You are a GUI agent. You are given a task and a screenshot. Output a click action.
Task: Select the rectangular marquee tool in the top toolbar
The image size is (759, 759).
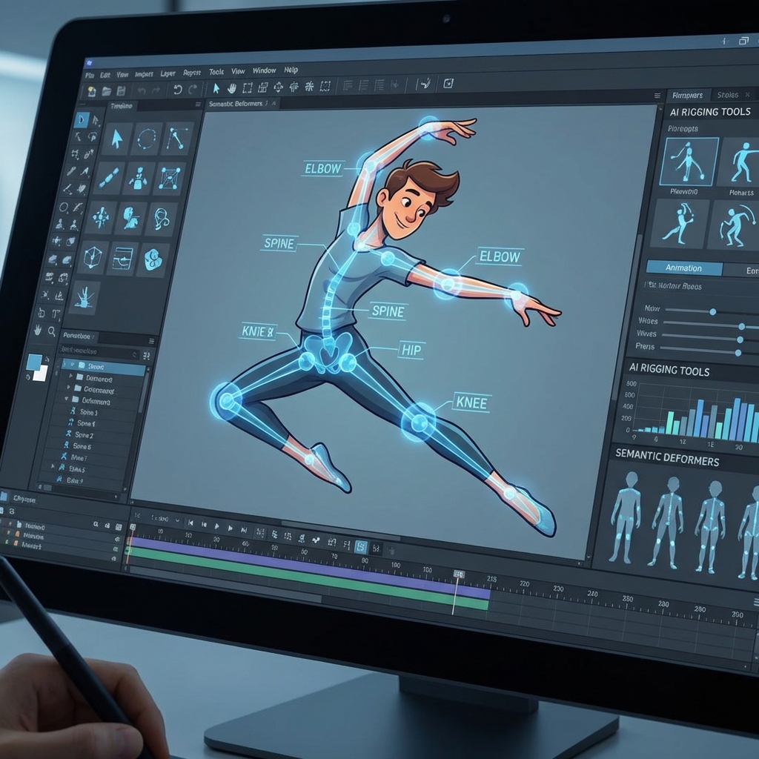click(x=248, y=87)
